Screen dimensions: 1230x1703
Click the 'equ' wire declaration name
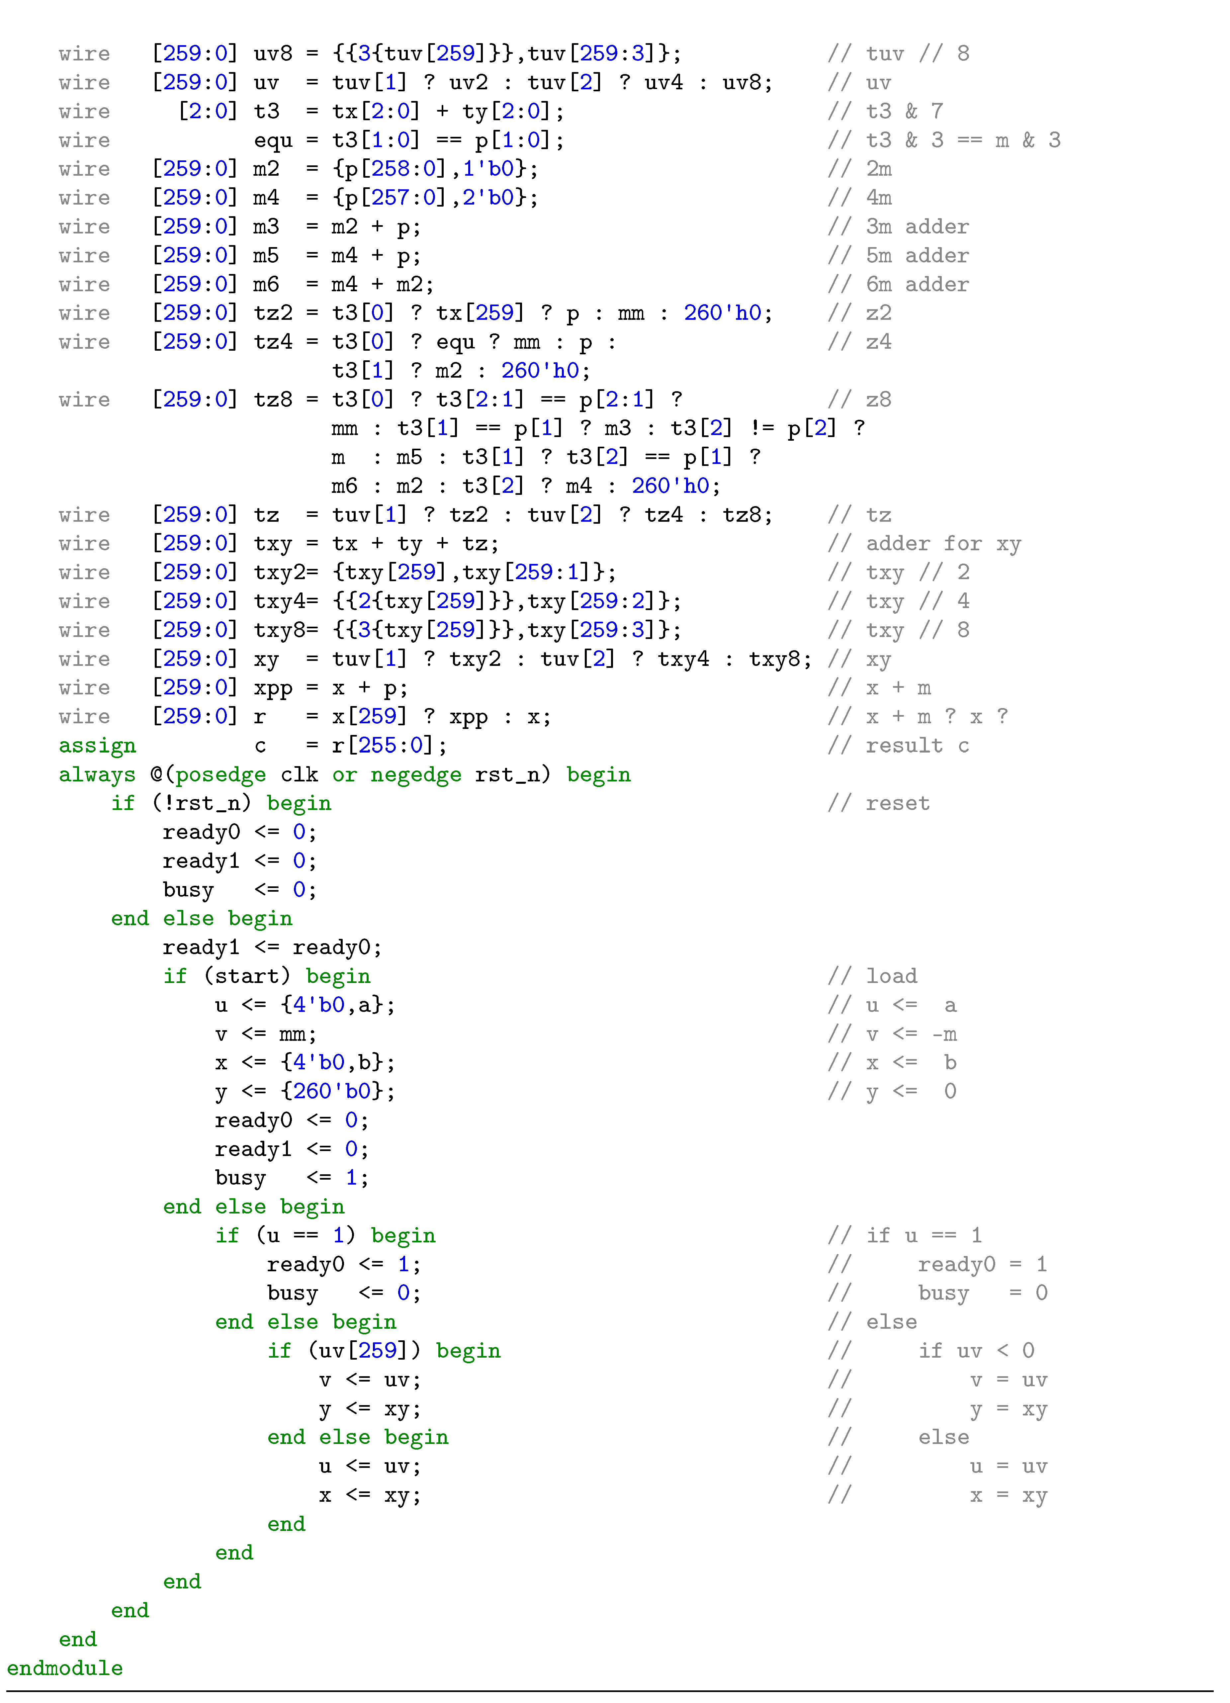pyautogui.click(x=273, y=140)
